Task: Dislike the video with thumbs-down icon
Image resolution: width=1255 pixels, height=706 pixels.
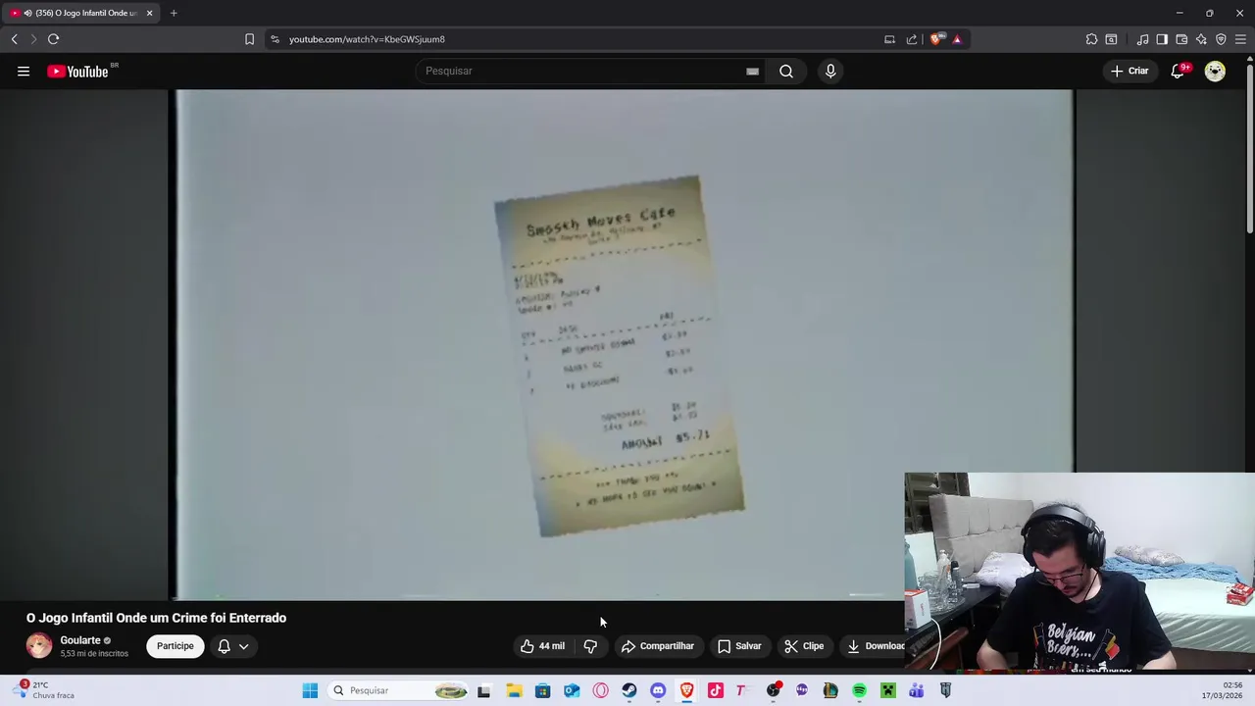Action: (590, 646)
